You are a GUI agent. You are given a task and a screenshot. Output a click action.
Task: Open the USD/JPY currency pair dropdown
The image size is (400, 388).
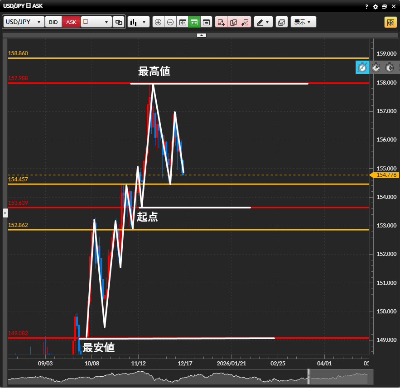pyautogui.click(x=24, y=22)
